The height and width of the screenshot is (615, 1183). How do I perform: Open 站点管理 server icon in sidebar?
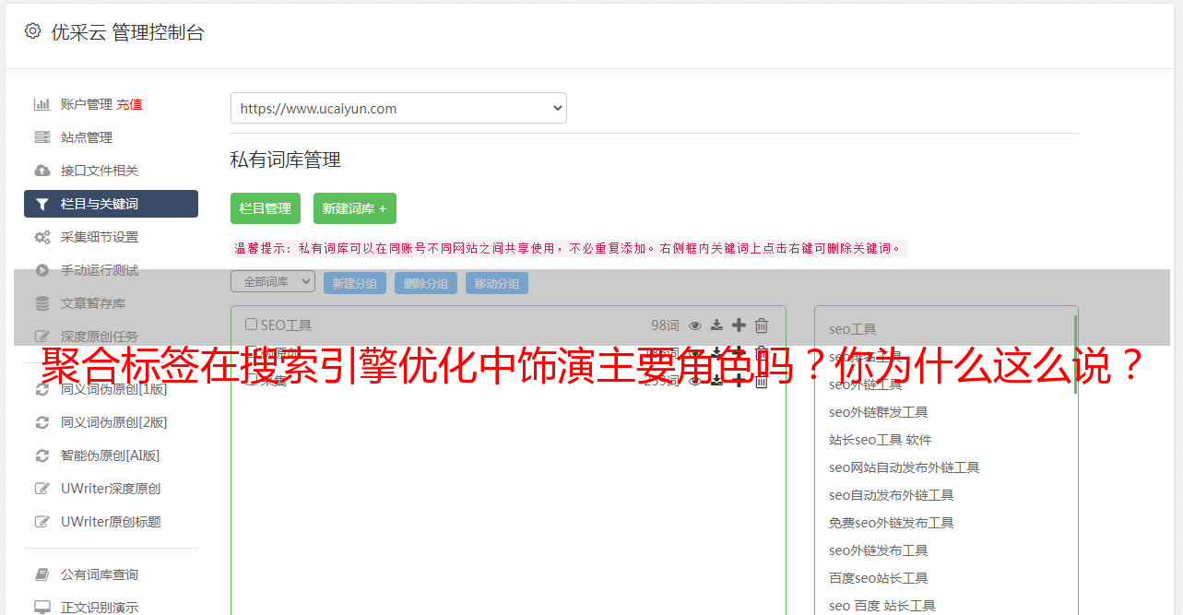point(42,137)
